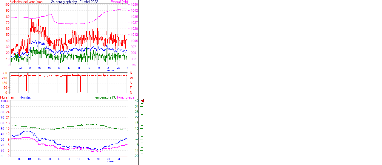Click the 16 value on temperature scale
This screenshot has height=165, width=382.
coord(136,123)
